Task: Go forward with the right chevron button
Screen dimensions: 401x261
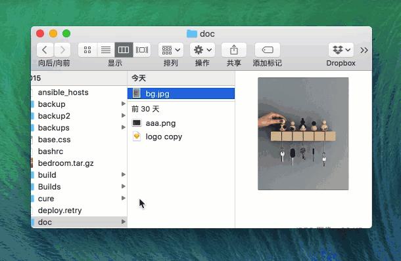Action: (x=62, y=50)
